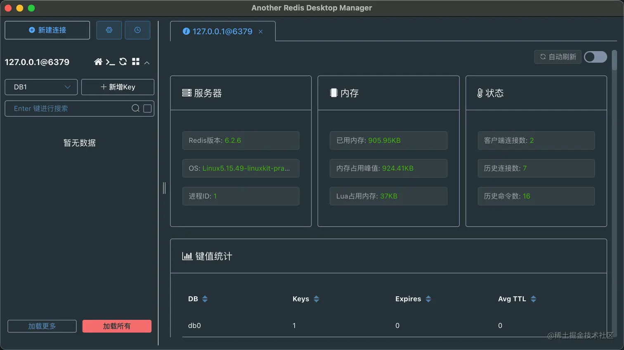This screenshot has width=624, height=350.
Task: Click the server (服务器) panel icon
Action: coord(187,93)
